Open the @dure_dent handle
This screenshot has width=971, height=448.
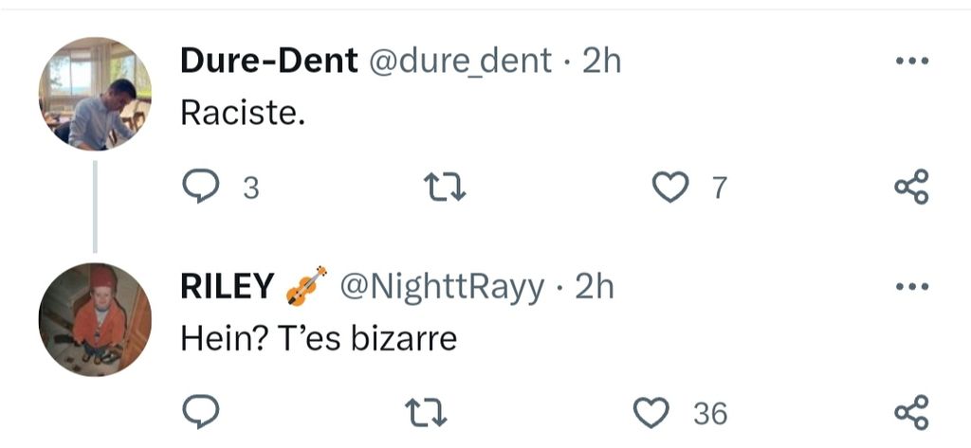click(x=459, y=62)
